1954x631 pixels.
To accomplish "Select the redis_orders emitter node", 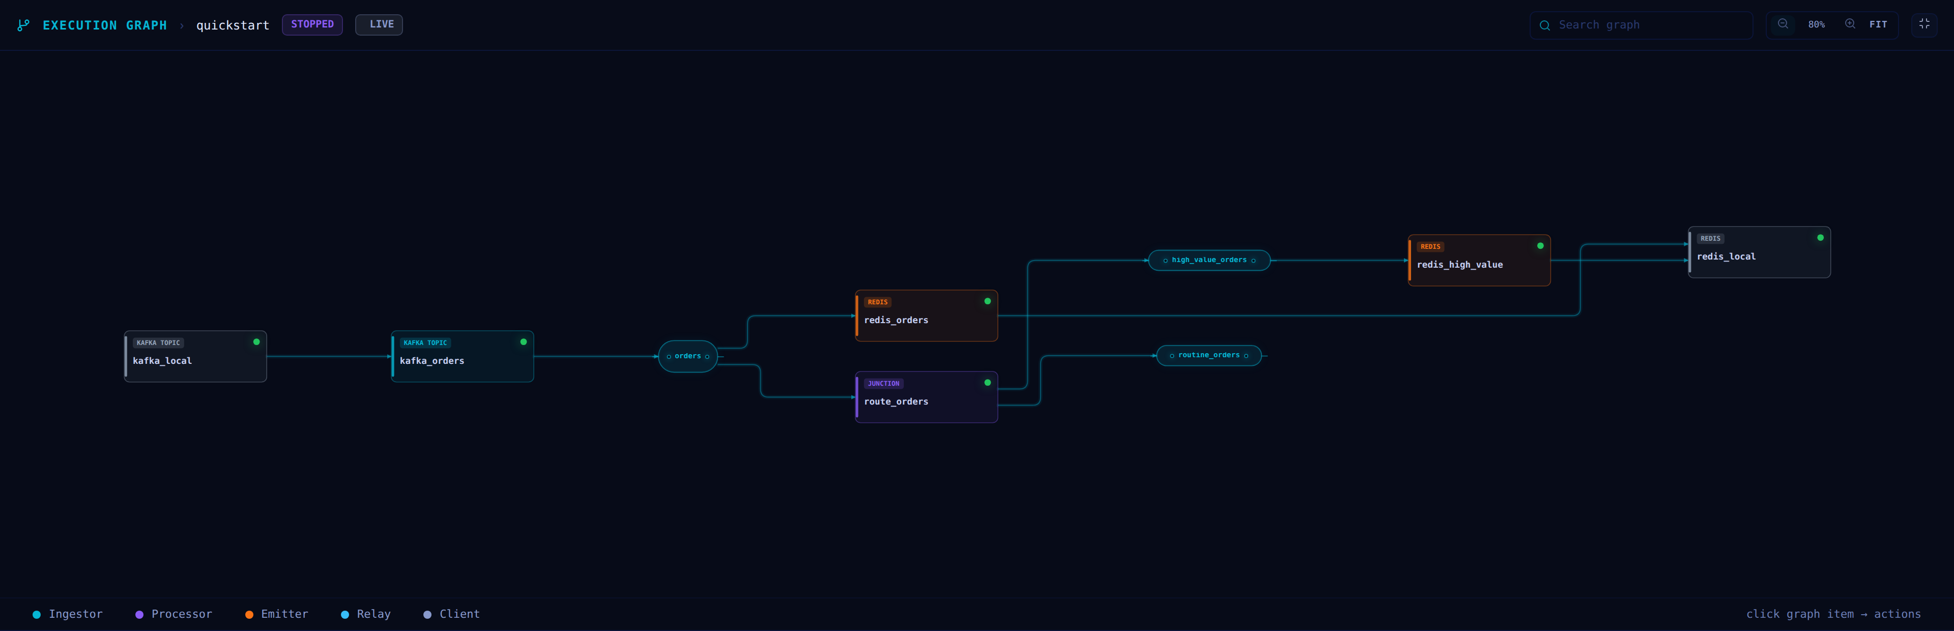I will 927,315.
